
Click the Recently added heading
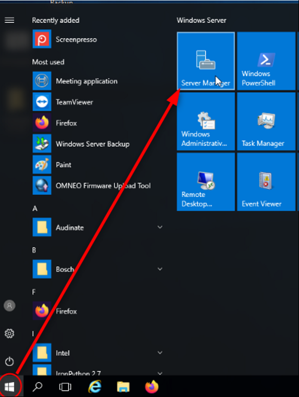coord(56,20)
